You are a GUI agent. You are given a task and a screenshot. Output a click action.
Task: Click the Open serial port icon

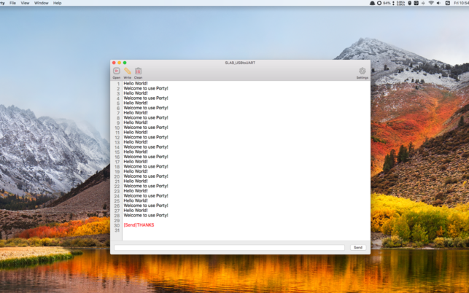coord(117,71)
